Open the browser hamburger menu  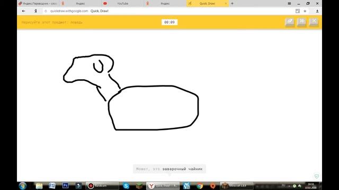pyautogui.click(x=289, y=4)
